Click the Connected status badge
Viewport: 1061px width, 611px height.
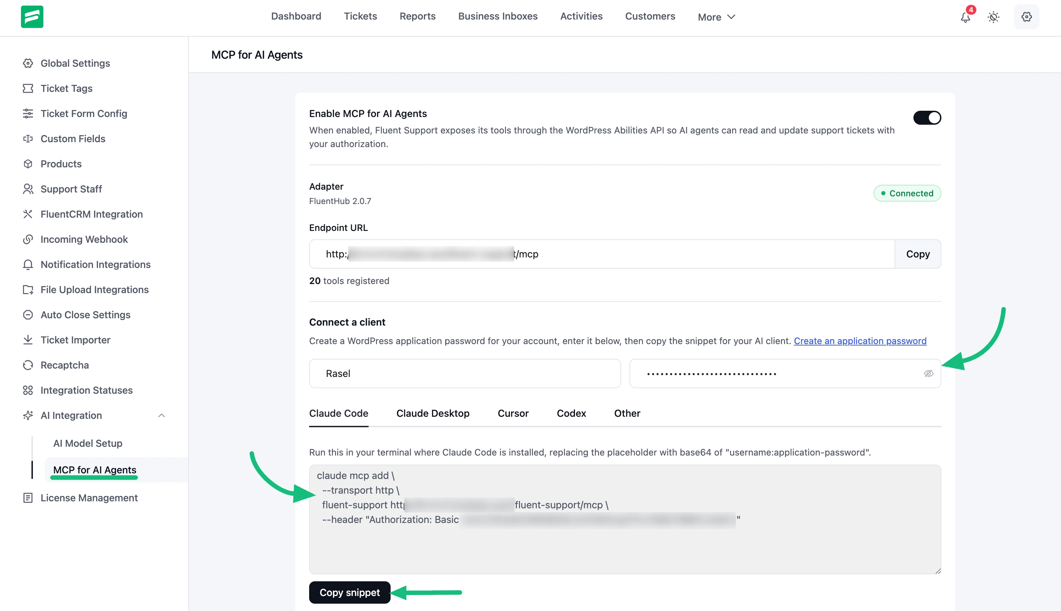(907, 194)
